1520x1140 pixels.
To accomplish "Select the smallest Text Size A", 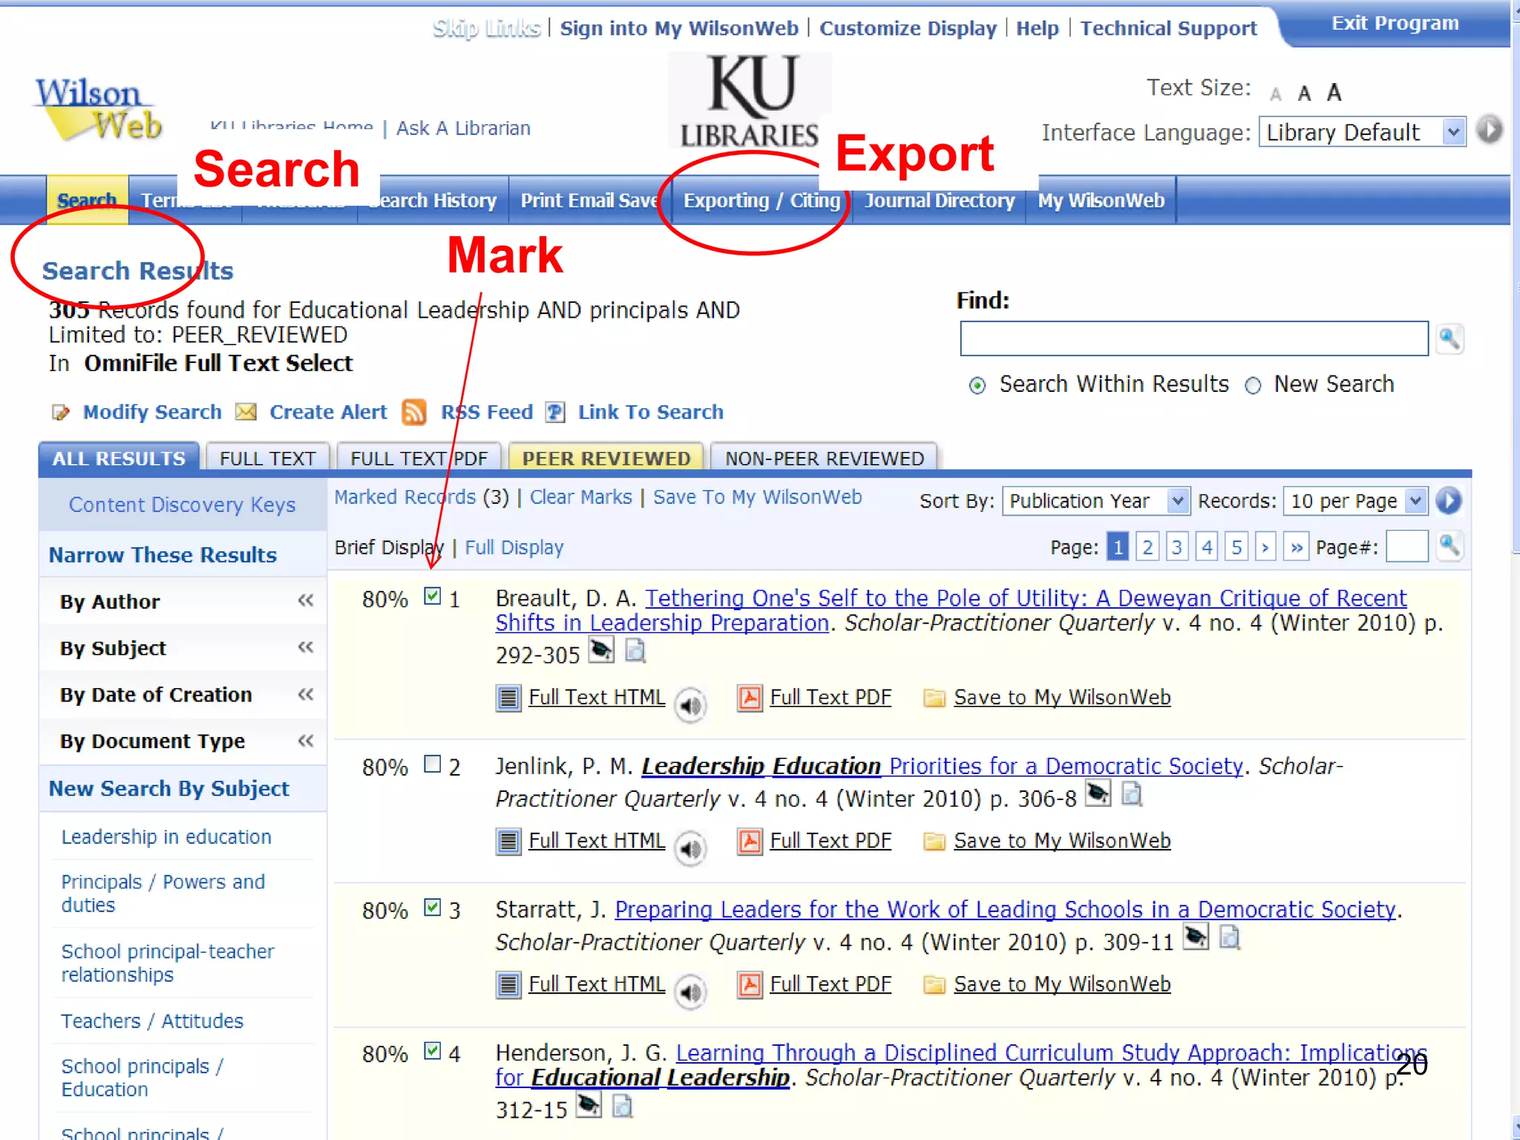I will point(1276,94).
